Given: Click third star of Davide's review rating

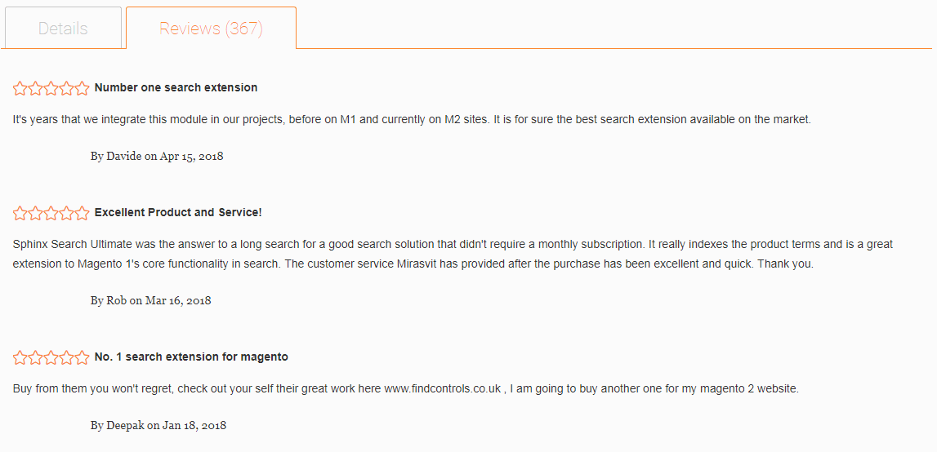Looking at the screenshot, I should (51, 88).
